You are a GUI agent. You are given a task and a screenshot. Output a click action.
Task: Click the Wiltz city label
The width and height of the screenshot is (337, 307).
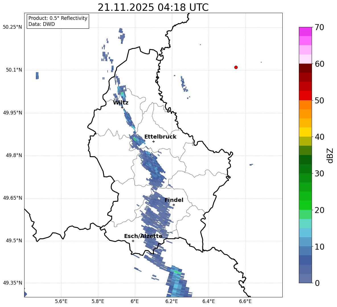(121, 103)
